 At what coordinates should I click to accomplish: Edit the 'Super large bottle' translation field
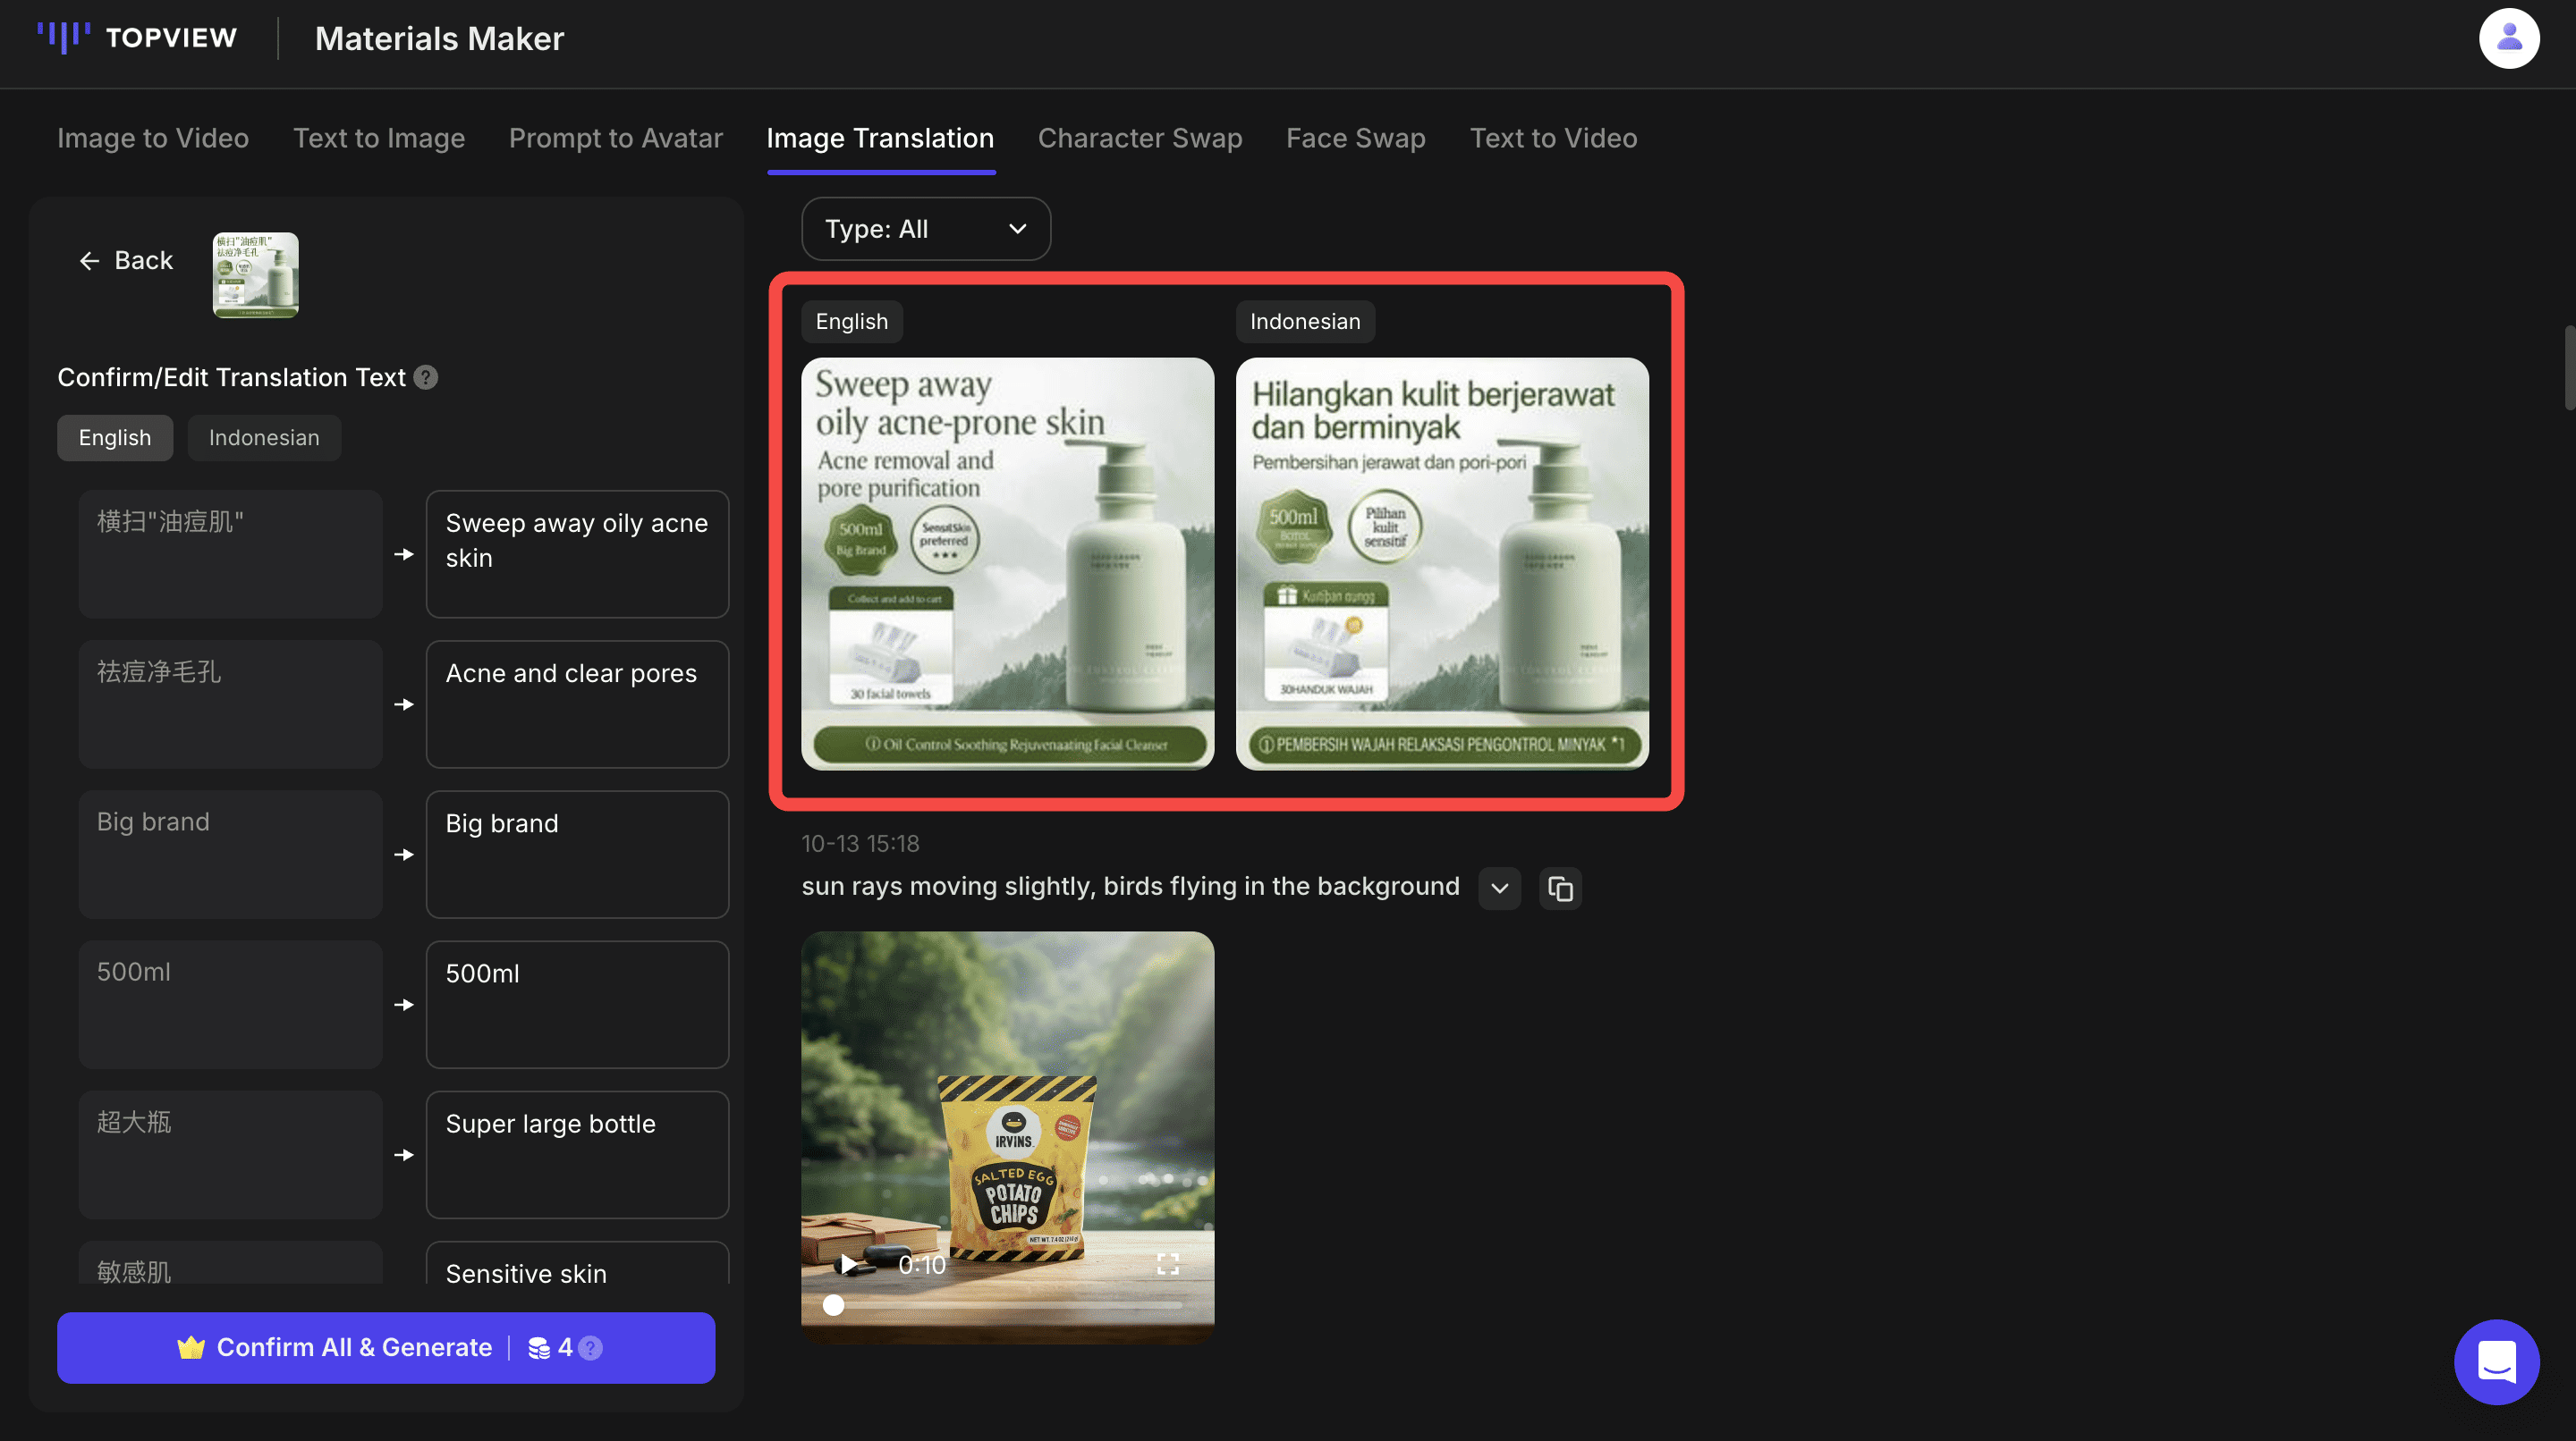[577, 1153]
